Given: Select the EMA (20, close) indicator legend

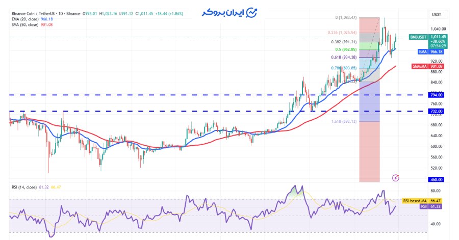Looking at the screenshot, I should (25, 19).
